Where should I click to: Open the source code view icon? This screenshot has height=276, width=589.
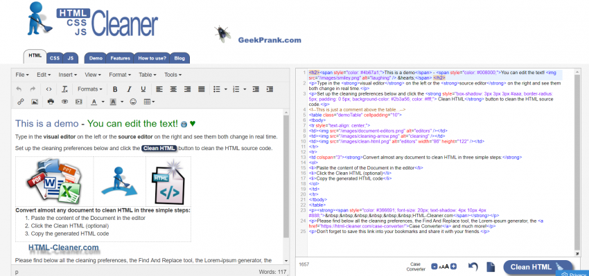coord(49,89)
